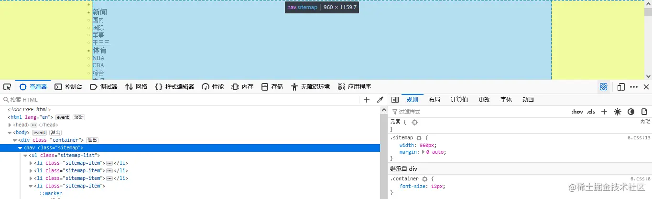Screen dimensions: 652x199
Task: Open the 样式编辑器 style editor panel
Action: click(x=174, y=87)
